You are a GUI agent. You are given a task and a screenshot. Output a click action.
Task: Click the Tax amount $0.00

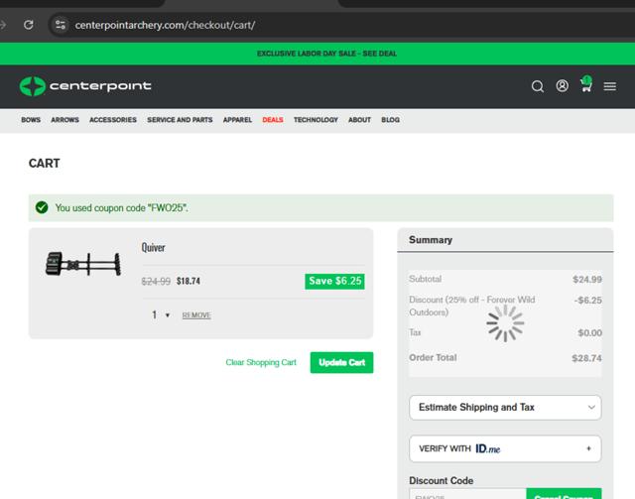point(589,333)
